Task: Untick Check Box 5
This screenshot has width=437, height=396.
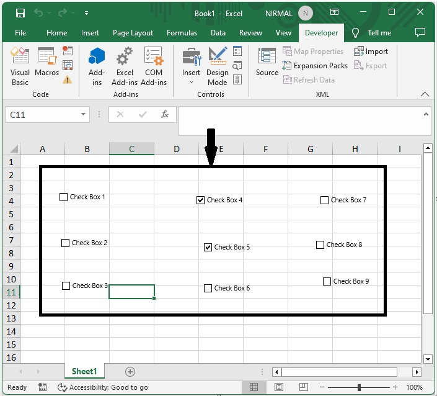Action: [208, 247]
